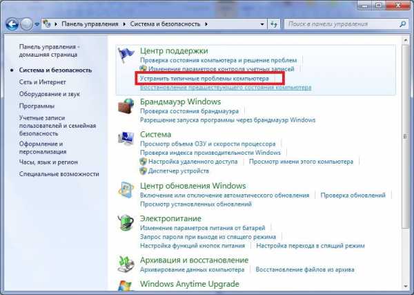Open the Система heading
Image resolution: width=414 pixels, height=295 pixels.
click(x=155, y=134)
